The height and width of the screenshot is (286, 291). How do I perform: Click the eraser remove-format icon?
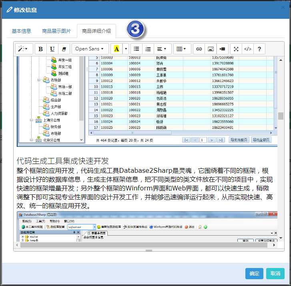[64, 49]
